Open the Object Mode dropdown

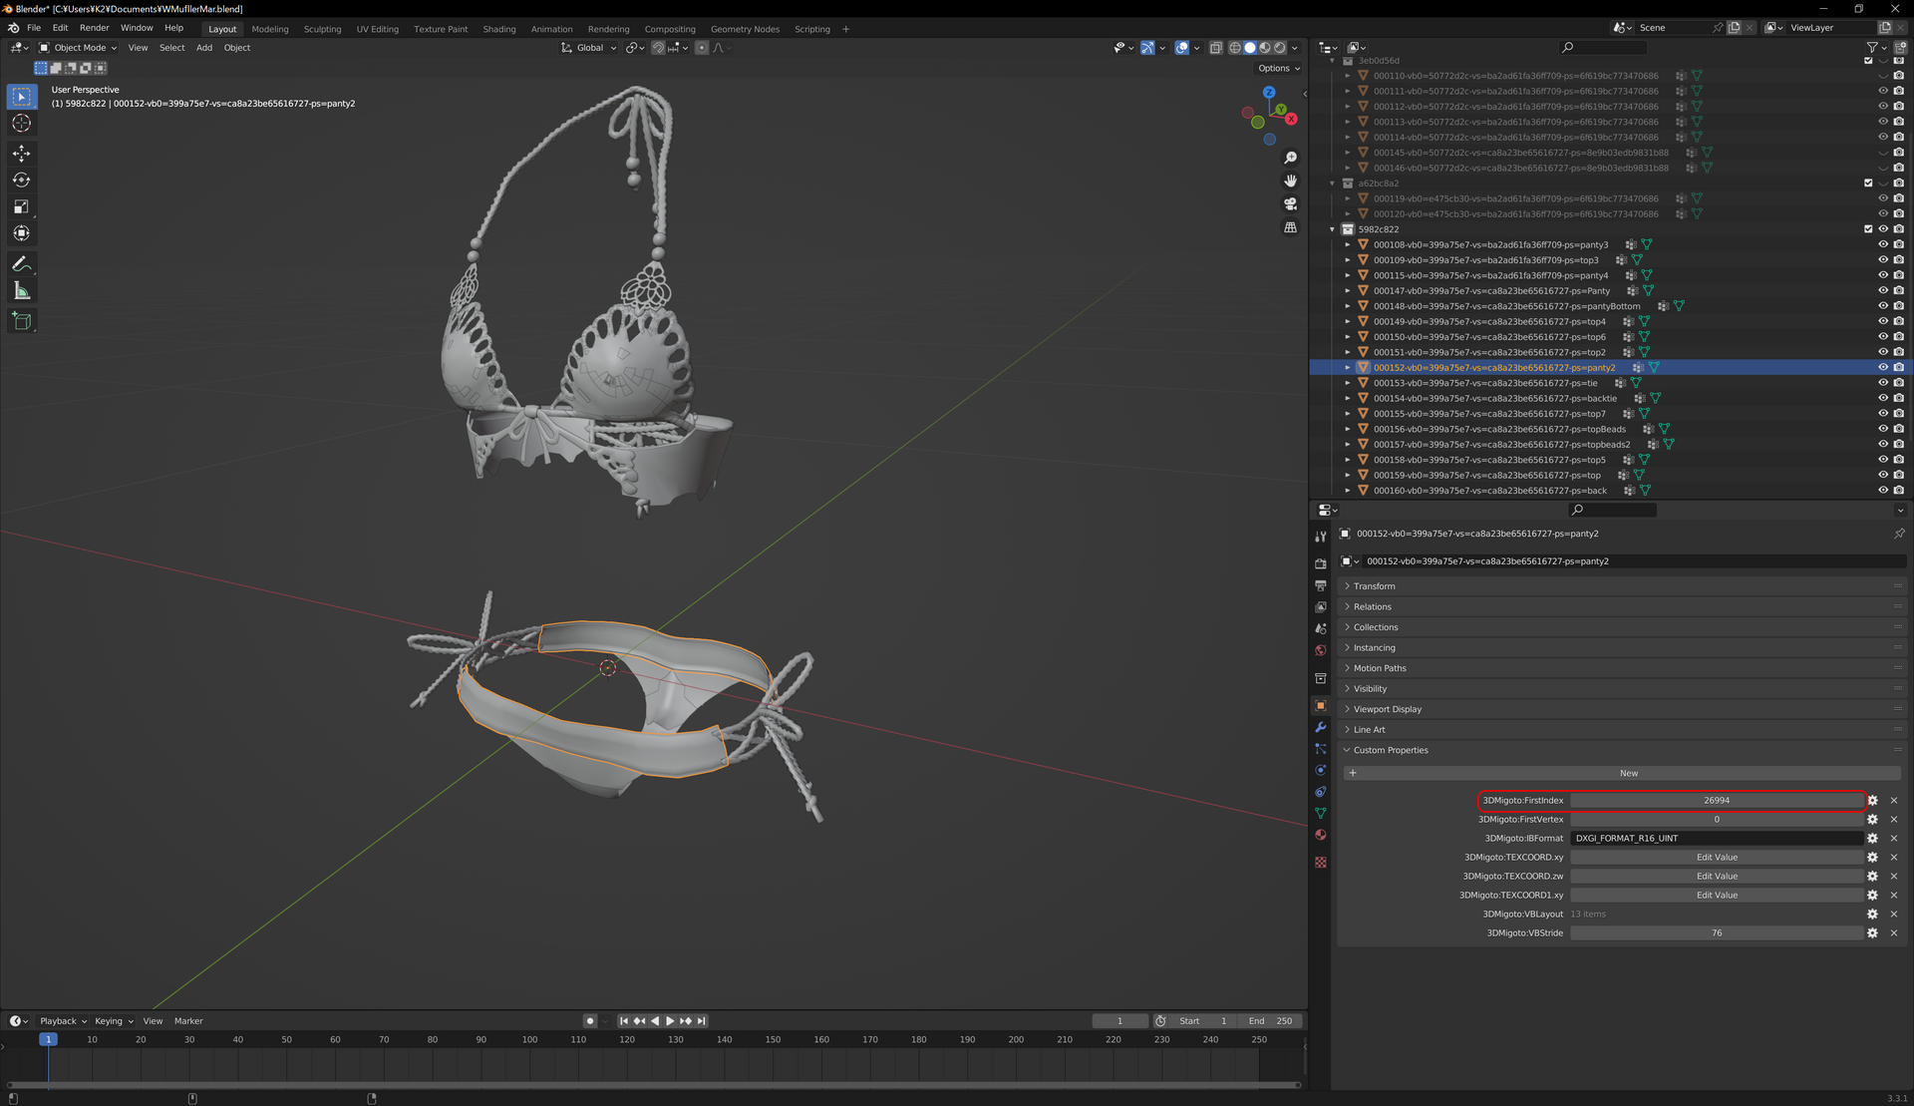click(x=78, y=48)
